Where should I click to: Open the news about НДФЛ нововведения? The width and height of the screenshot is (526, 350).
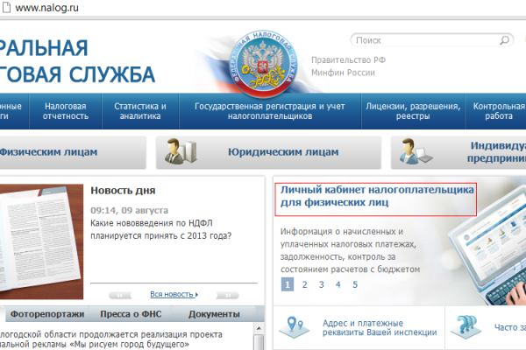160,229
